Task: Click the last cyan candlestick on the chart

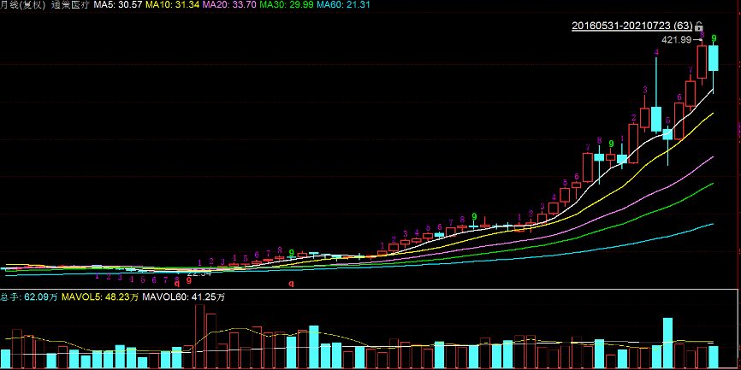Action: [713, 59]
